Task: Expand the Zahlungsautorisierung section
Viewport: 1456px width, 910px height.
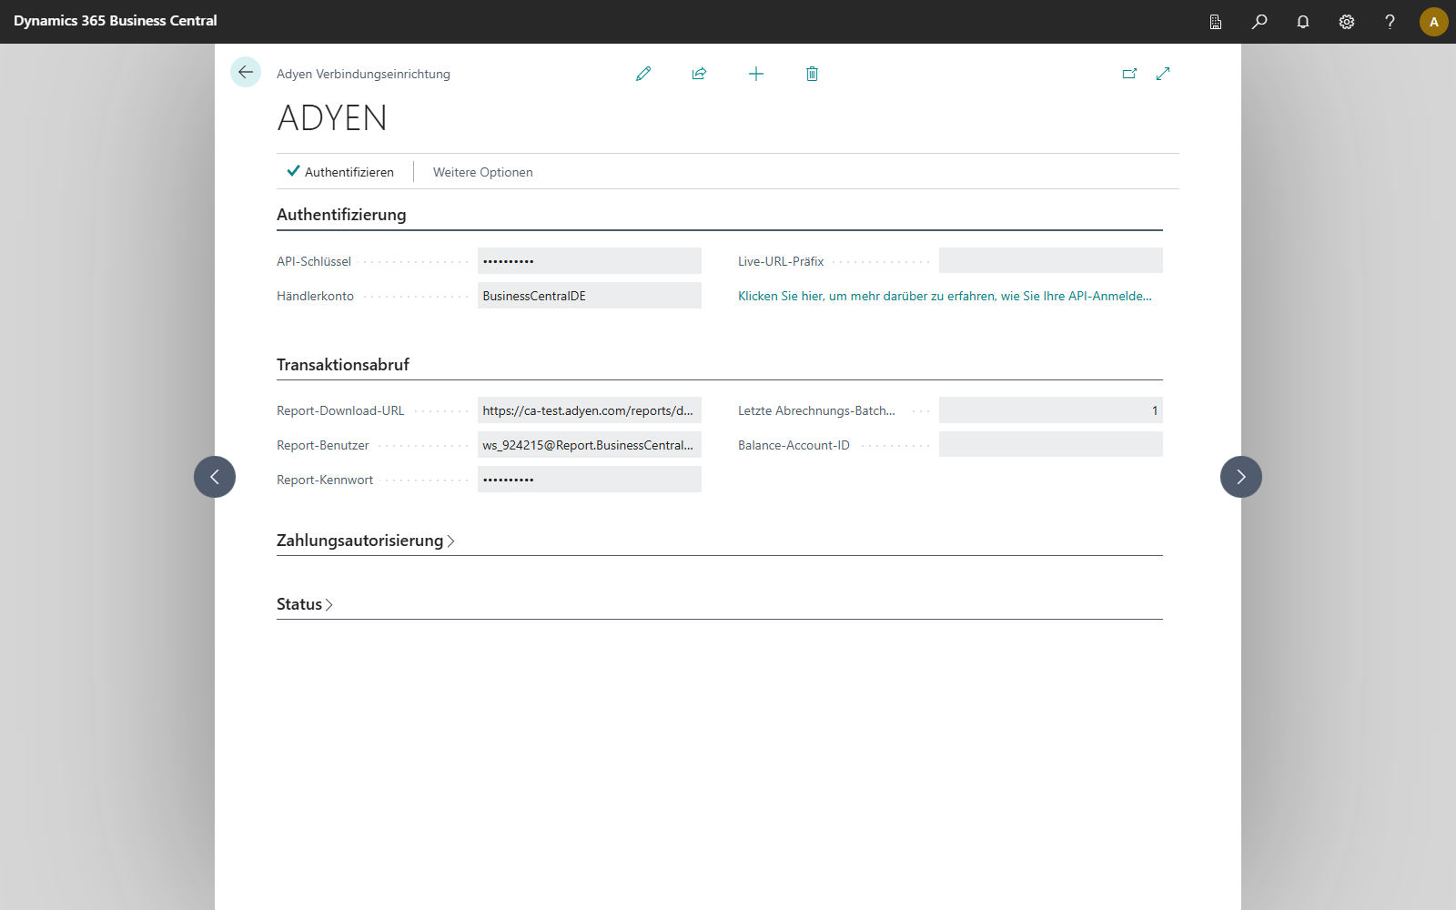Action: [x=366, y=541]
